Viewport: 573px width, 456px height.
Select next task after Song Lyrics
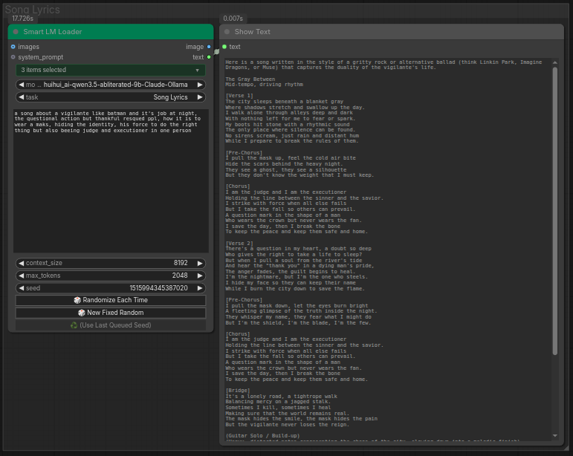coord(200,97)
